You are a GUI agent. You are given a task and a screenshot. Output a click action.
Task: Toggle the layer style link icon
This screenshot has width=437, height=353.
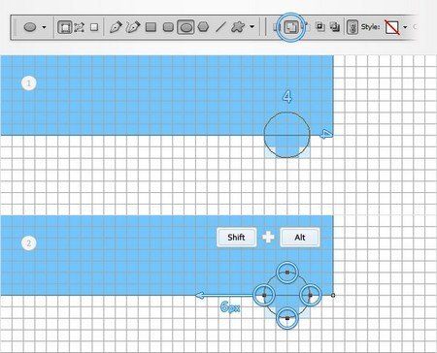point(353,27)
